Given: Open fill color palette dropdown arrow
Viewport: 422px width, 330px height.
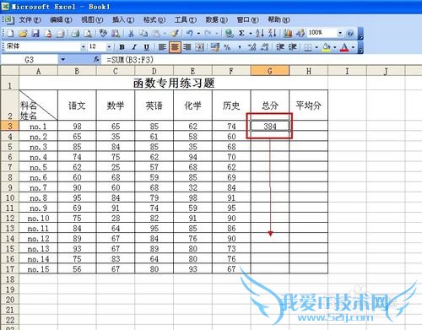Looking at the screenshot, I should (x=335, y=47).
